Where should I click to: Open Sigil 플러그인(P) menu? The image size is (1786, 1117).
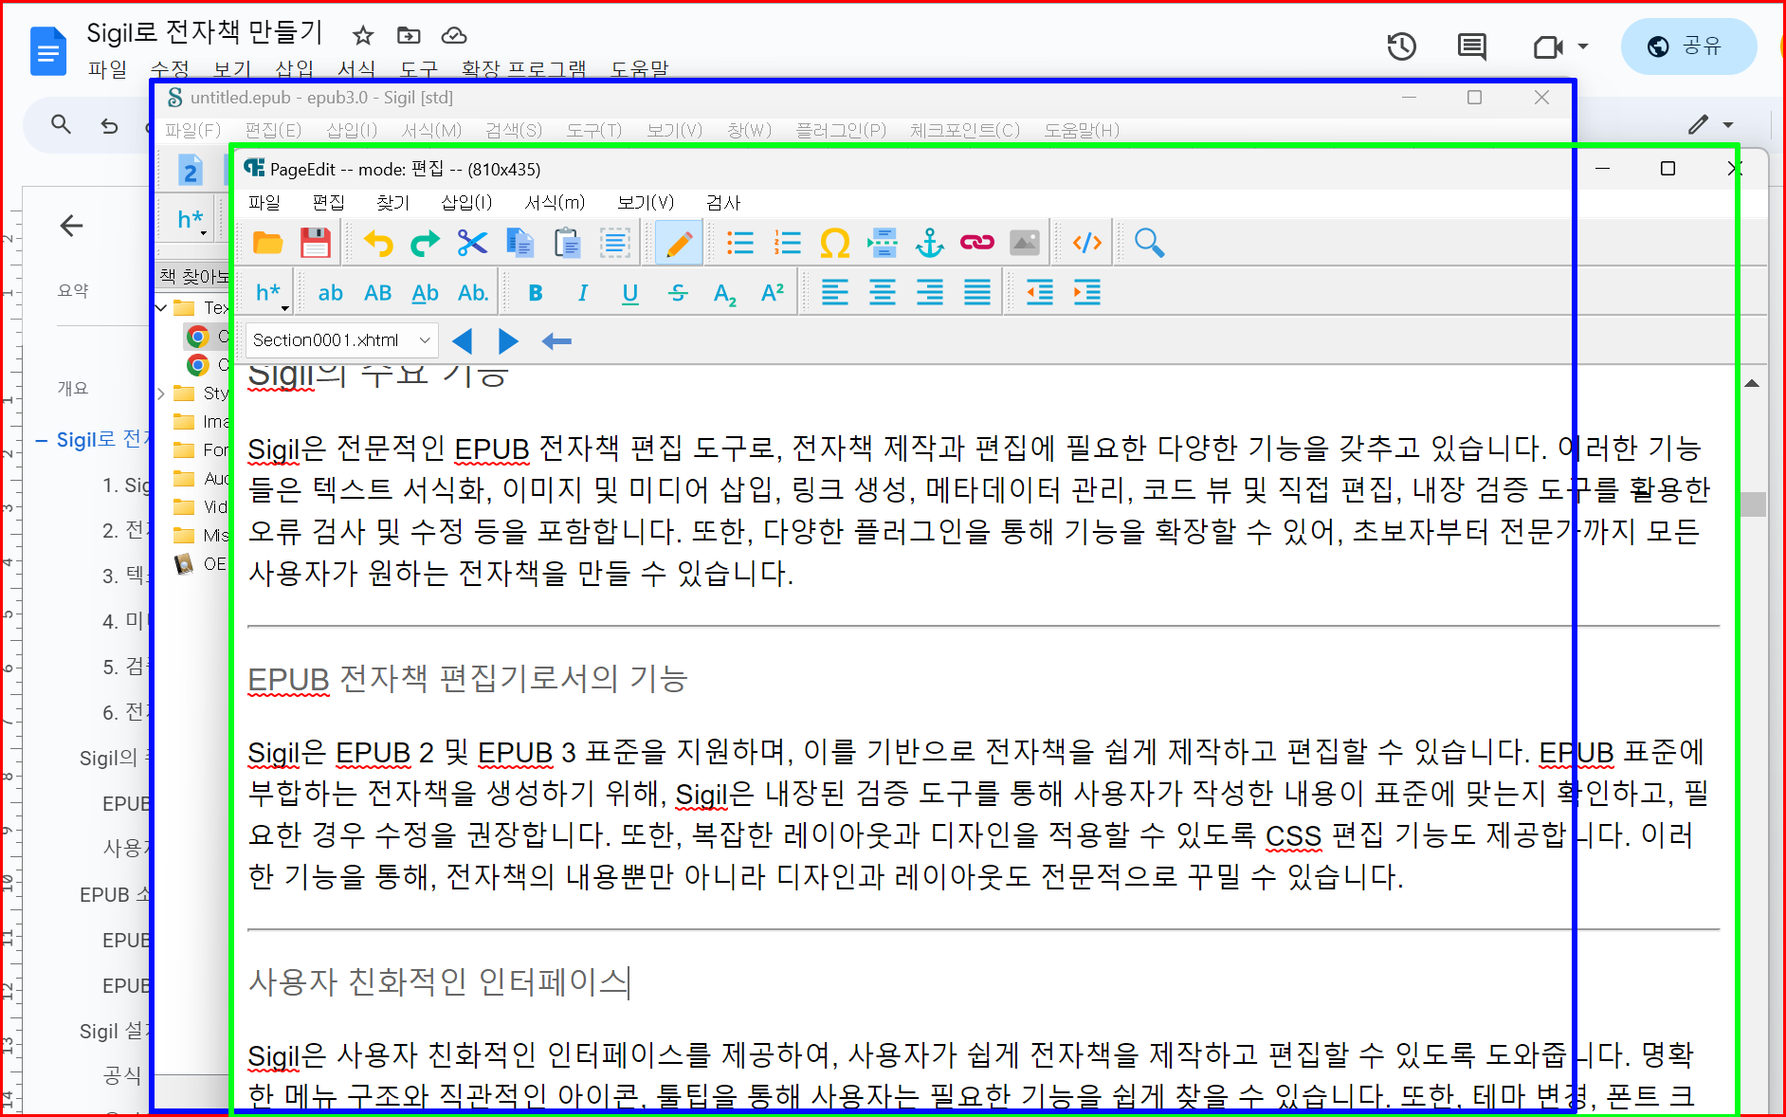(841, 130)
